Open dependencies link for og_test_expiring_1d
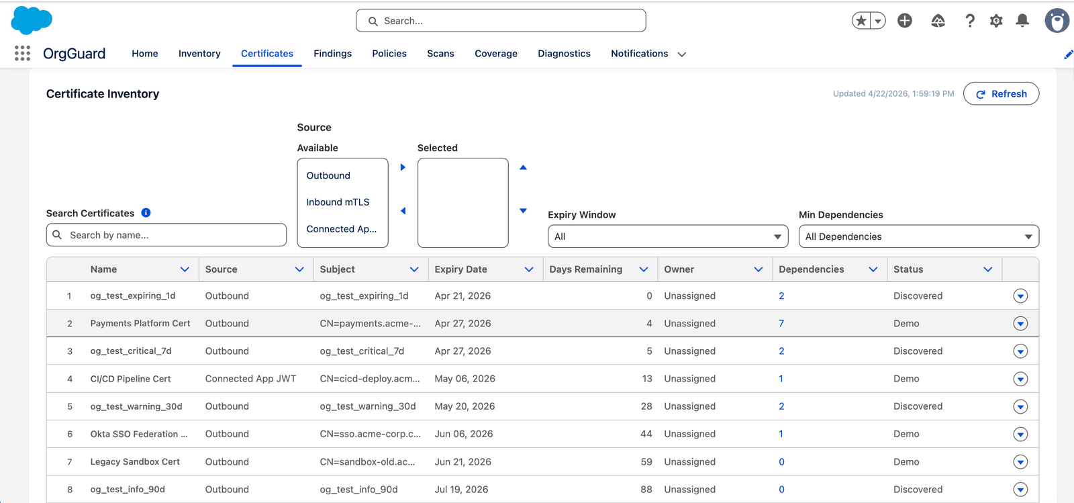Screen dimensions: 1074x503 [781, 296]
